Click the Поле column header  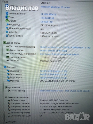coord(5,2)
